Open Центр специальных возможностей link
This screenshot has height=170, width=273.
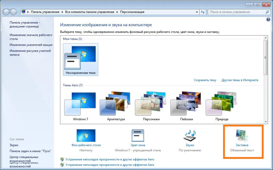pos(24,159)
